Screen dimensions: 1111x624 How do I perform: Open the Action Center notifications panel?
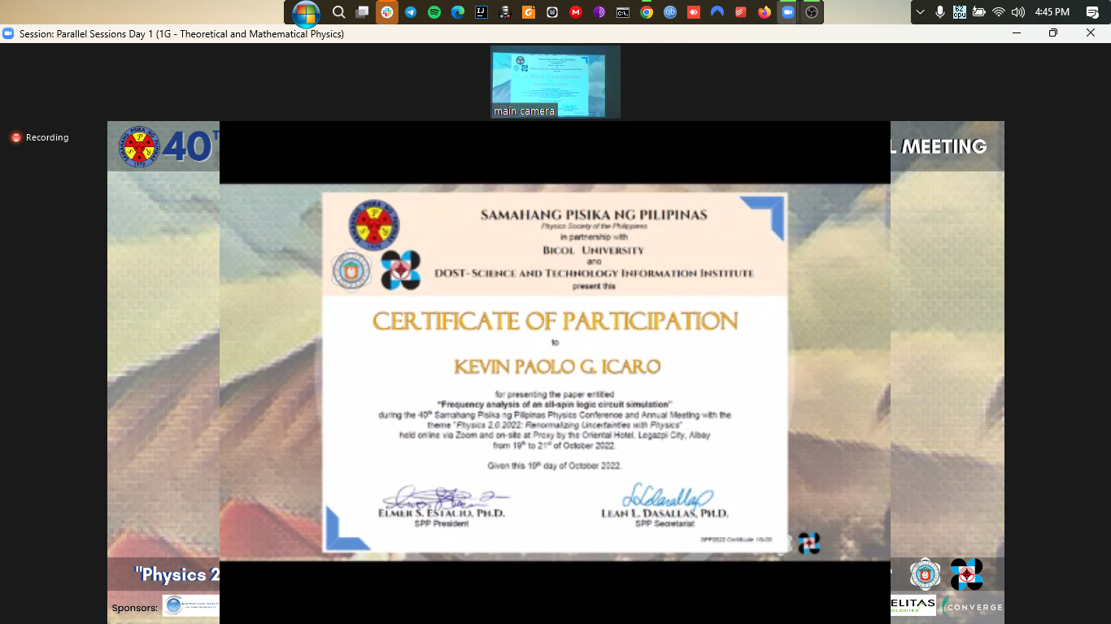(1093, 12)
